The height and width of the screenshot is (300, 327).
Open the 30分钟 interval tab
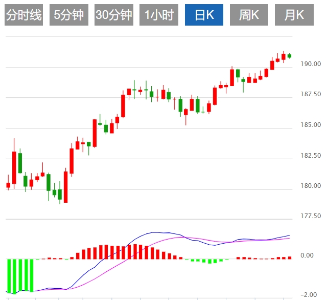coord(113,15)
